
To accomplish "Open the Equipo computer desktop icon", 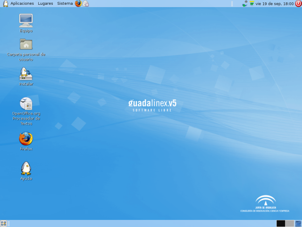I will pyautogui.click(x=26, y=20).
